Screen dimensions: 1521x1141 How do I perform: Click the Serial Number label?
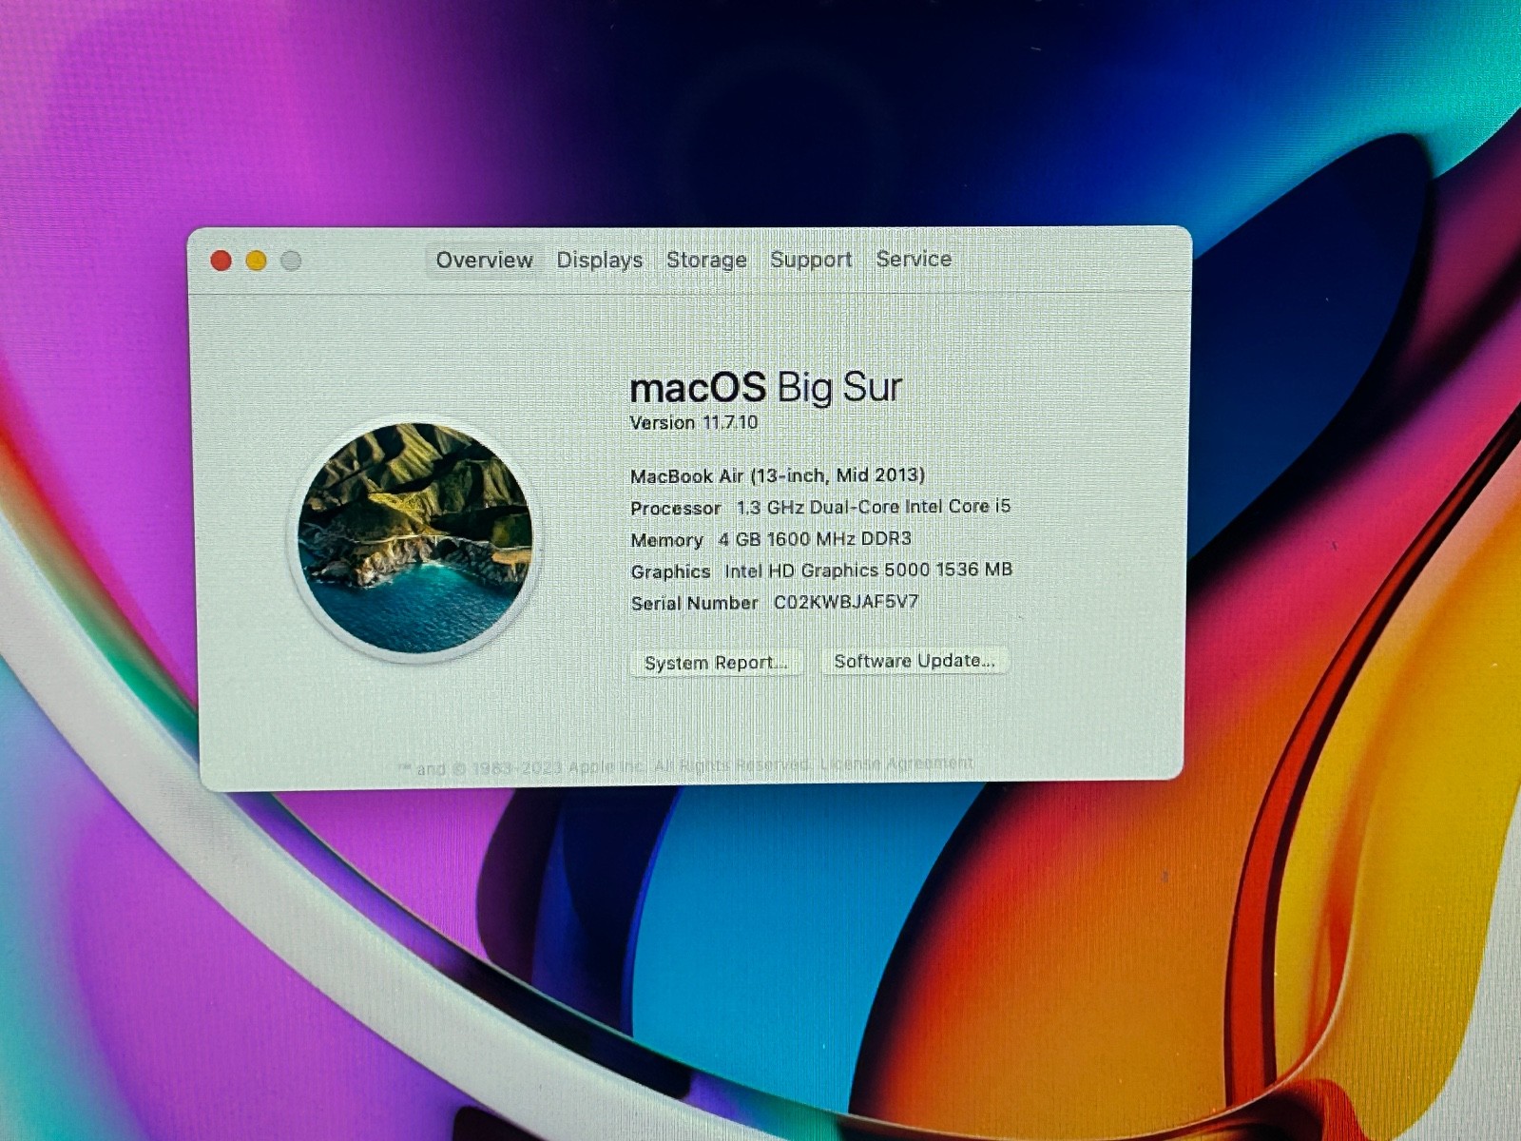(695, 603)
